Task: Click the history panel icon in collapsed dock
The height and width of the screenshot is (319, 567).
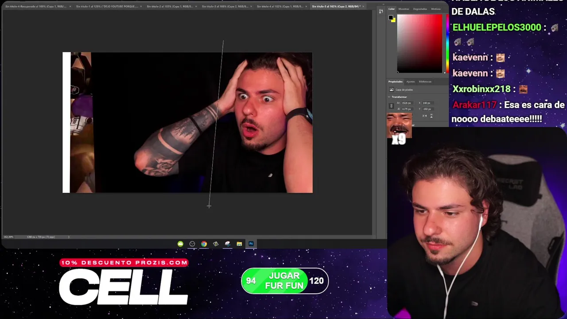Action: click(x=381, y=11)
